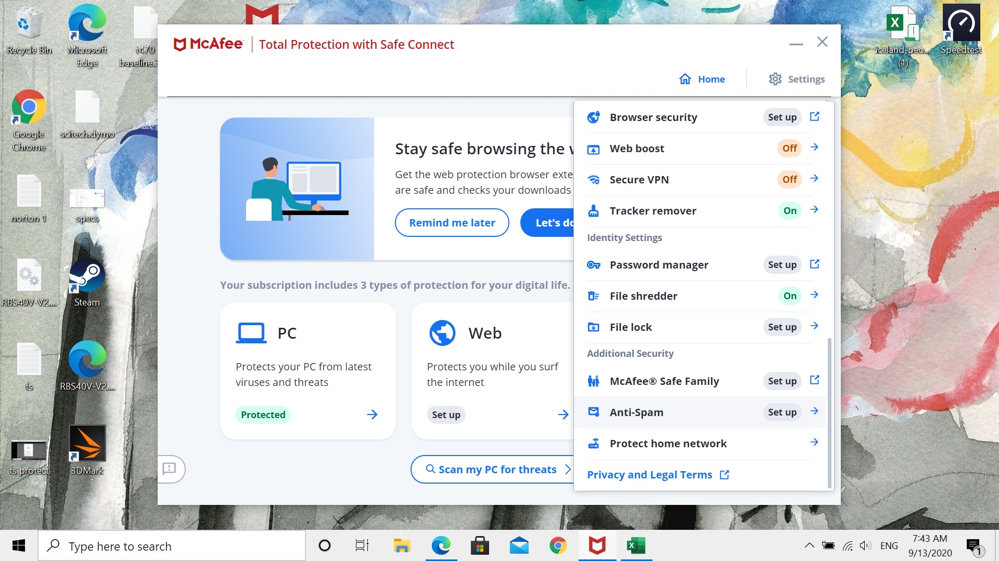
Task: Select Anti-Spam menu entry
Action: pyautogui.click(x=699, y=412)
